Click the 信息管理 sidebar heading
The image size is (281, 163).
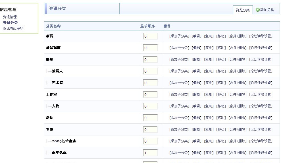coord(8,9)
